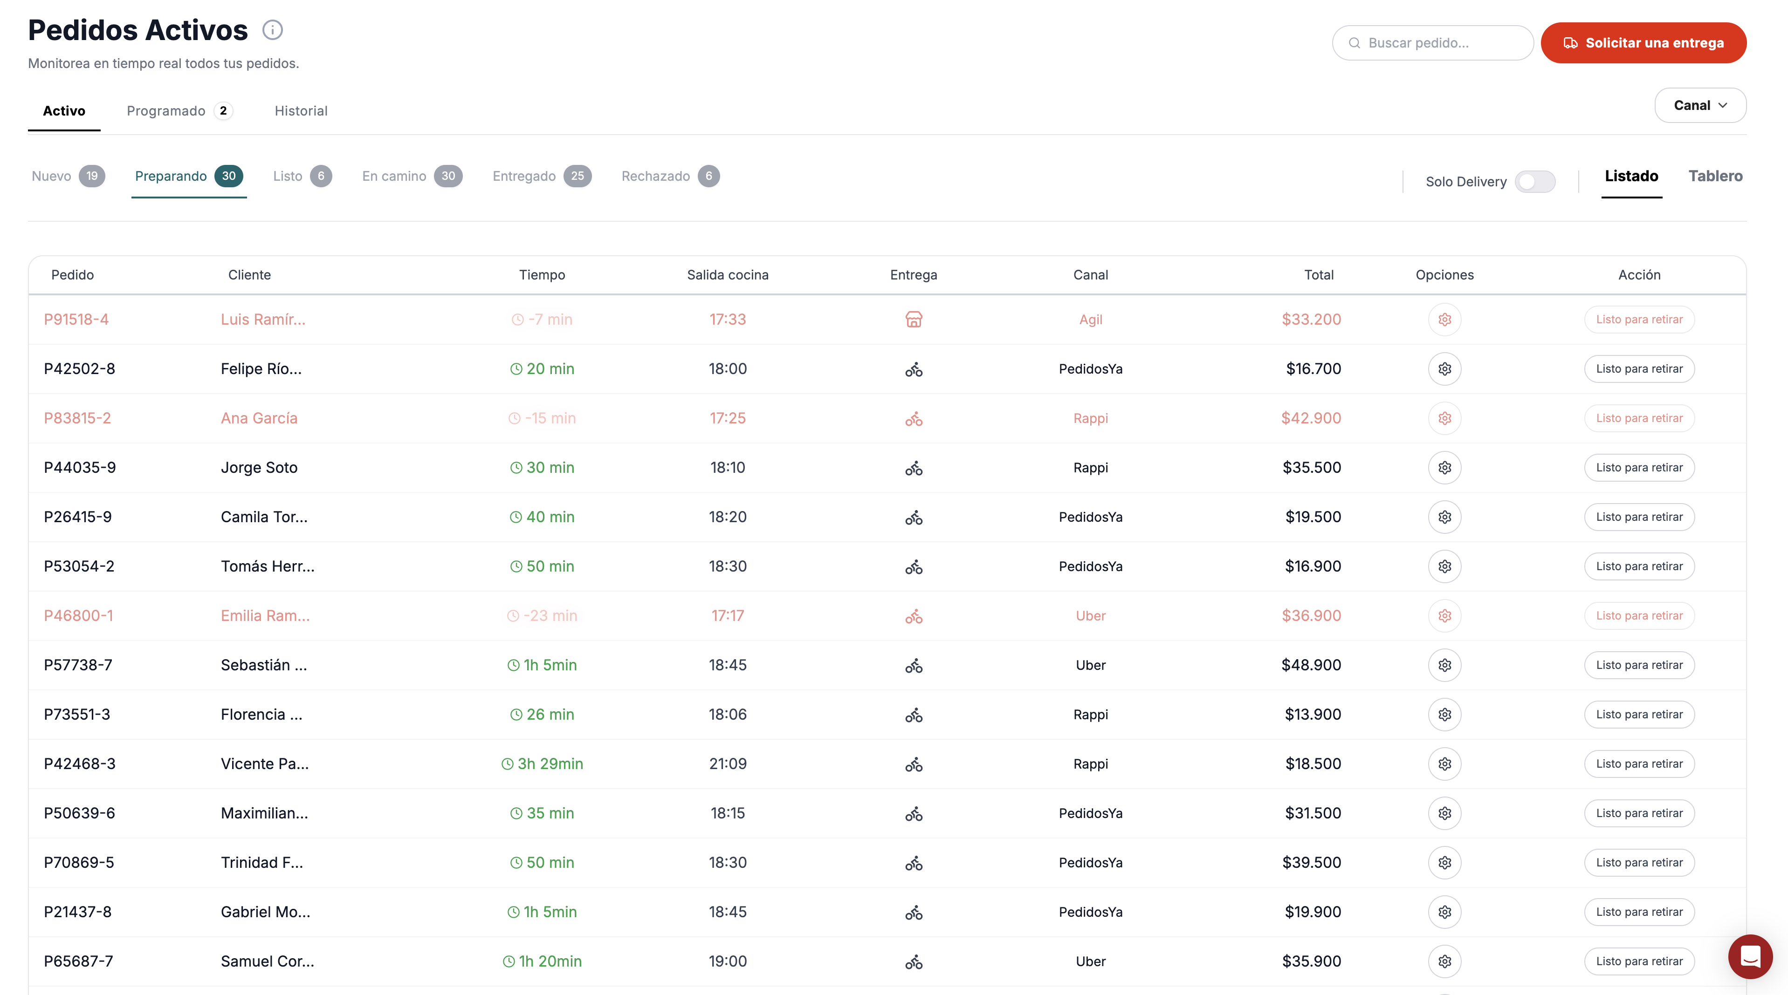The image size is (1788, 995).
Task: Click the Buscar pedido search field
Action: point(1433,43)
